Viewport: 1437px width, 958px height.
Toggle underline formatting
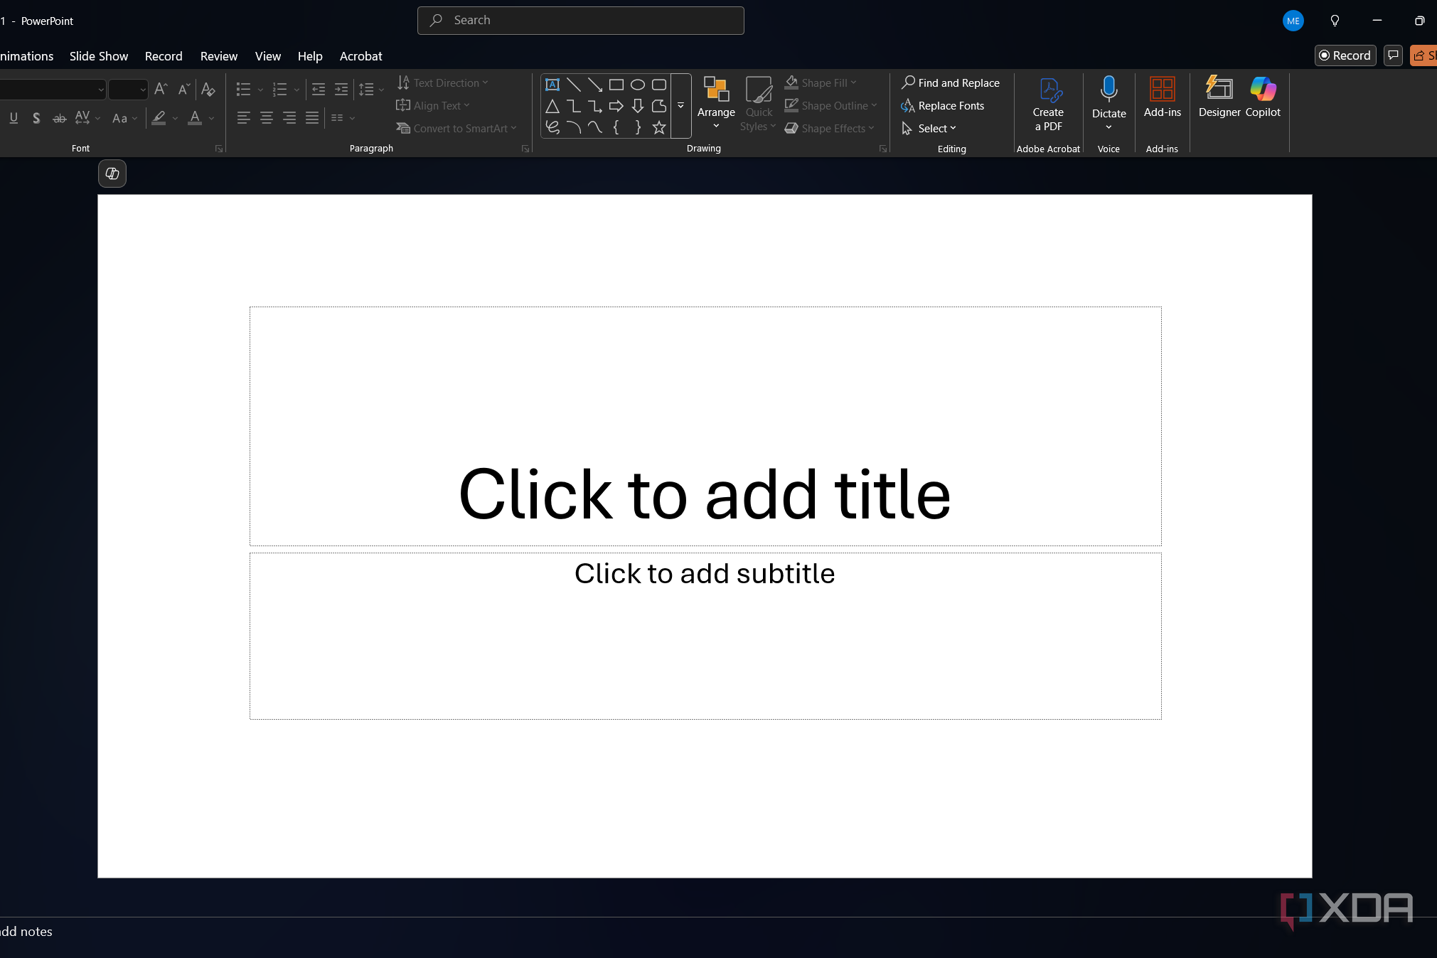point(14,118)
